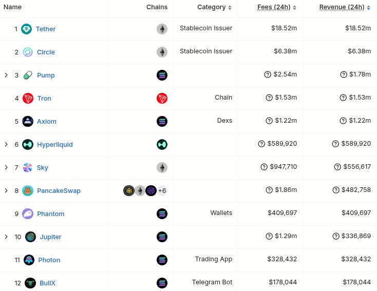Click the Circle logo icon

coord(28,52)
